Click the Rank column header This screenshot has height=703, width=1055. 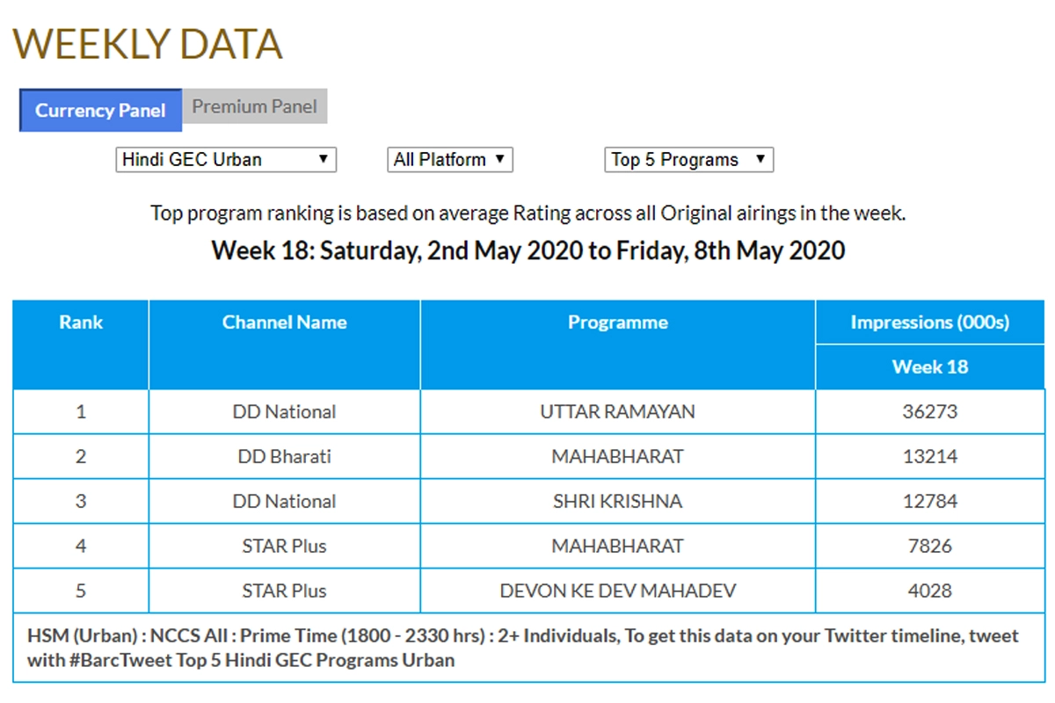point(81,323)
